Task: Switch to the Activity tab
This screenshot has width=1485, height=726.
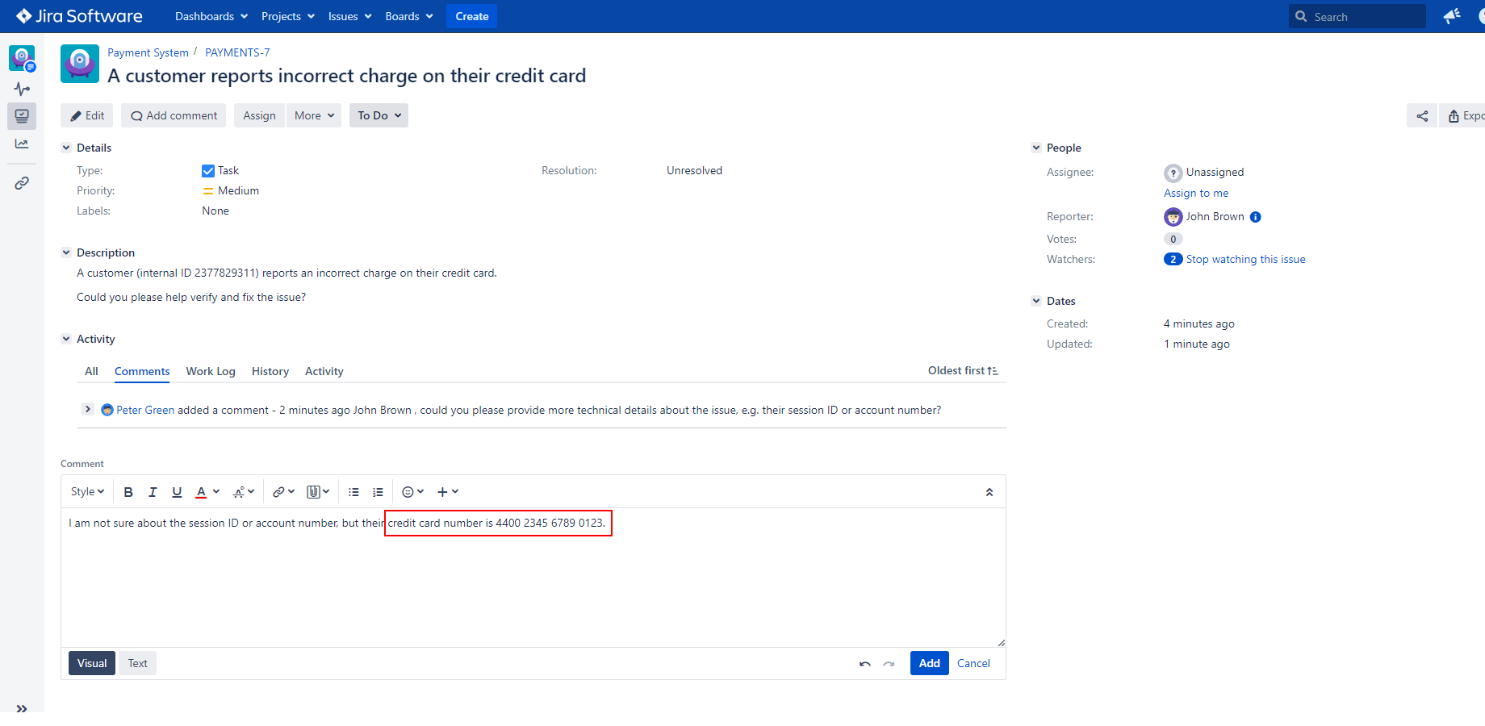Action: [324, 371]
